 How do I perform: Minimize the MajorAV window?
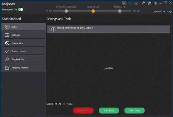coord(161,3)
